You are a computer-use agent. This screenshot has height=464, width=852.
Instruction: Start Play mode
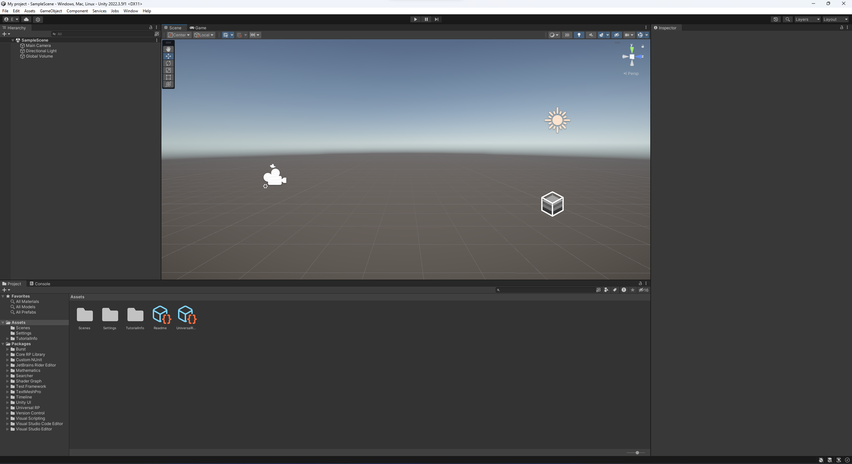point(415,19)
